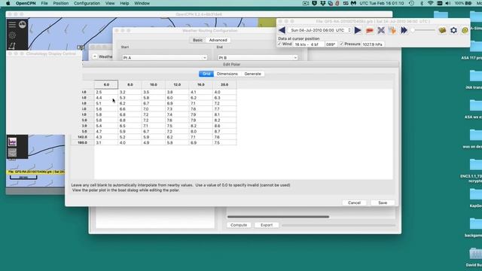Open the OpenCPN hamburger main menu

coord(12,24)
